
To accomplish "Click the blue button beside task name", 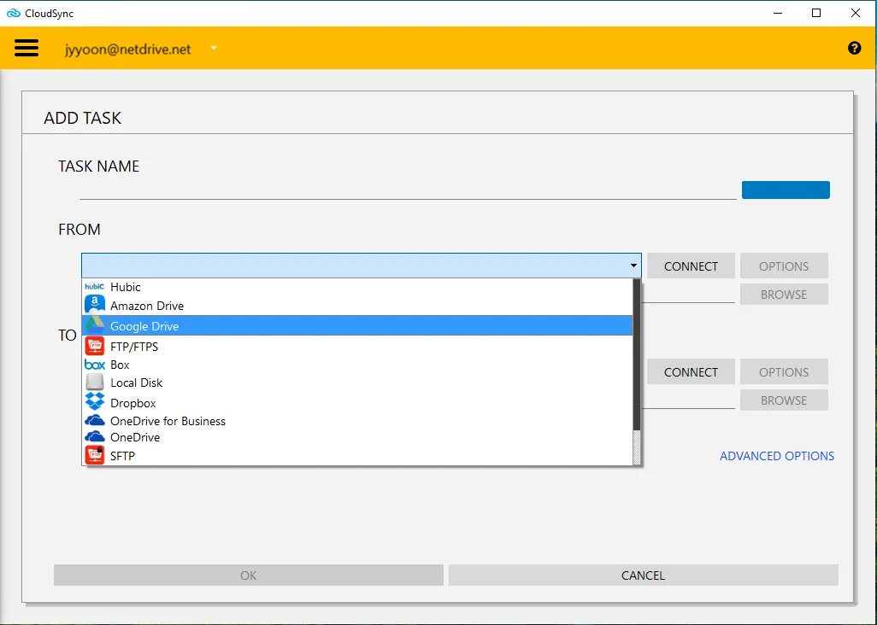I will 786,190.
